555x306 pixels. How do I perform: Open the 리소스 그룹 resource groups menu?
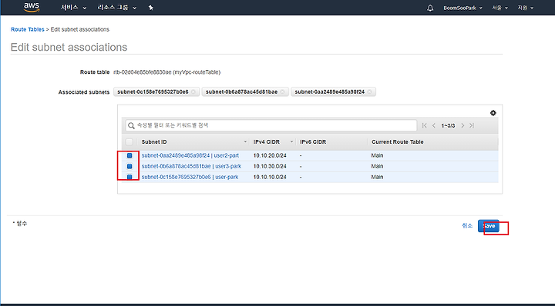pos(117,8)
